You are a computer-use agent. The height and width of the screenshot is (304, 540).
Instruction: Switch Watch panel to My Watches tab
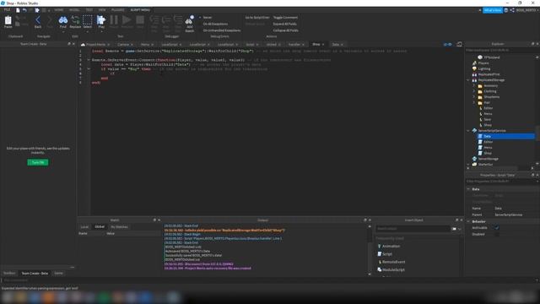119,227
